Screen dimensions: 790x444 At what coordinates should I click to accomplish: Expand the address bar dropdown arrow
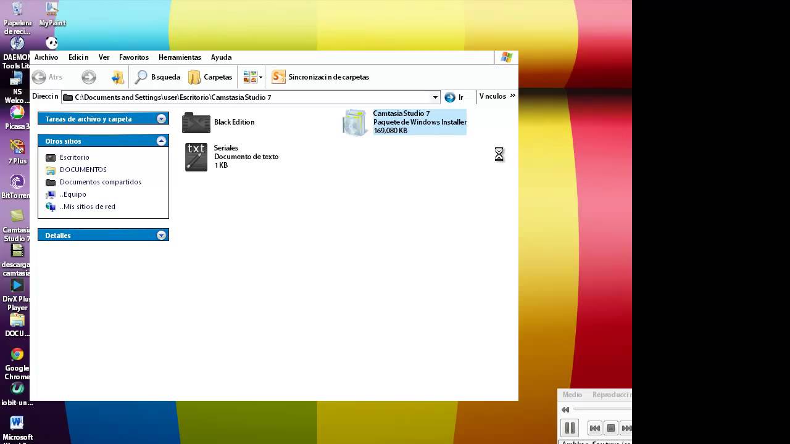[x=435, y=97]
